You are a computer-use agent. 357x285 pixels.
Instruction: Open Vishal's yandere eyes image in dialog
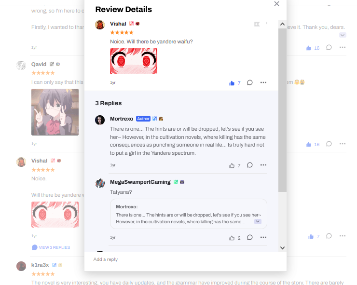coord(134,61)
